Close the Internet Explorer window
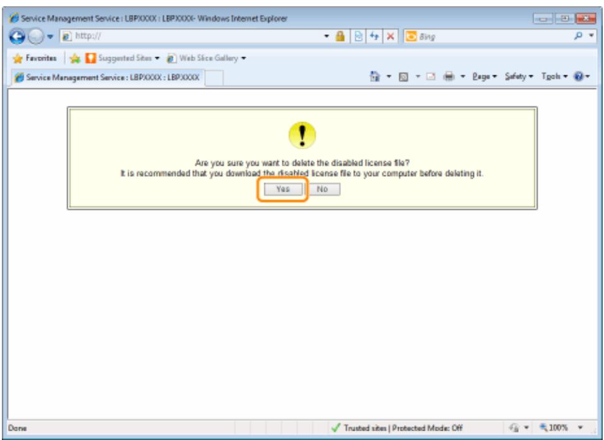Screen dimensions: 604x440 (x=585, y=18)
